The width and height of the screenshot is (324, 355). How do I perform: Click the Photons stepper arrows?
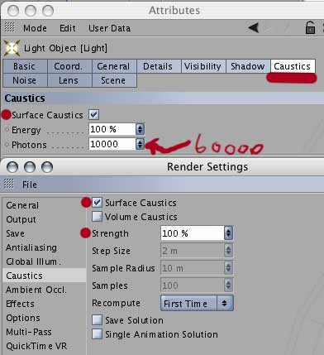(140, 144)
